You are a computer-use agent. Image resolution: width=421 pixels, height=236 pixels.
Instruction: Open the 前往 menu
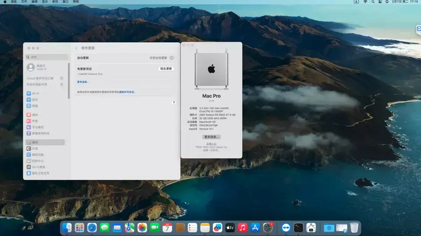[x=55, y=2]
